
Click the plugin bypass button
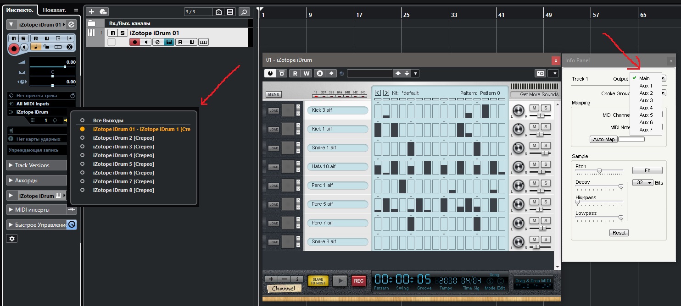pyautogui.click(x=281, y=73)
